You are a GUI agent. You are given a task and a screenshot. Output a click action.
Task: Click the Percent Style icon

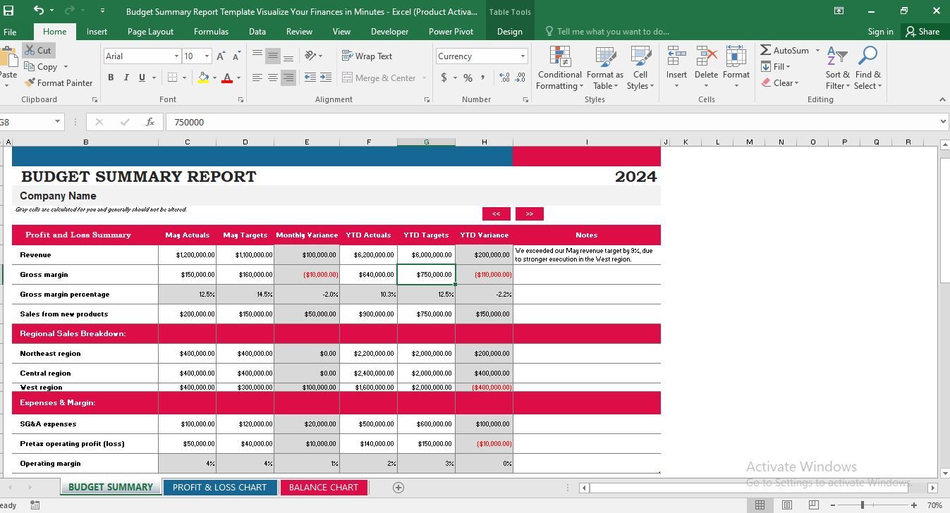pyautogui.click(x=468, y=78)
